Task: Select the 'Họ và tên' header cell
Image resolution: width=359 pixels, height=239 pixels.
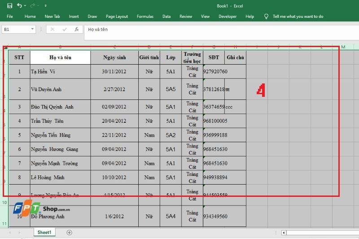Action: pyautogui.click(x=60, y=57)
